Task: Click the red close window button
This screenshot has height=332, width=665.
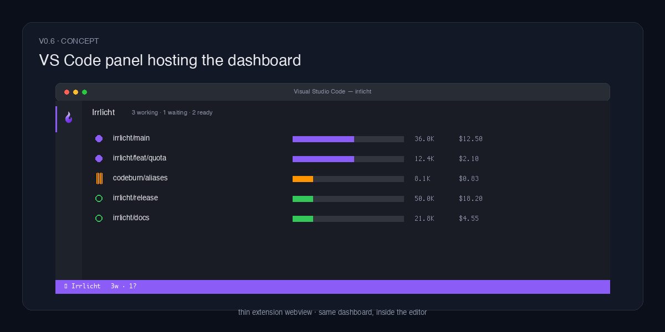Action: 67,92
